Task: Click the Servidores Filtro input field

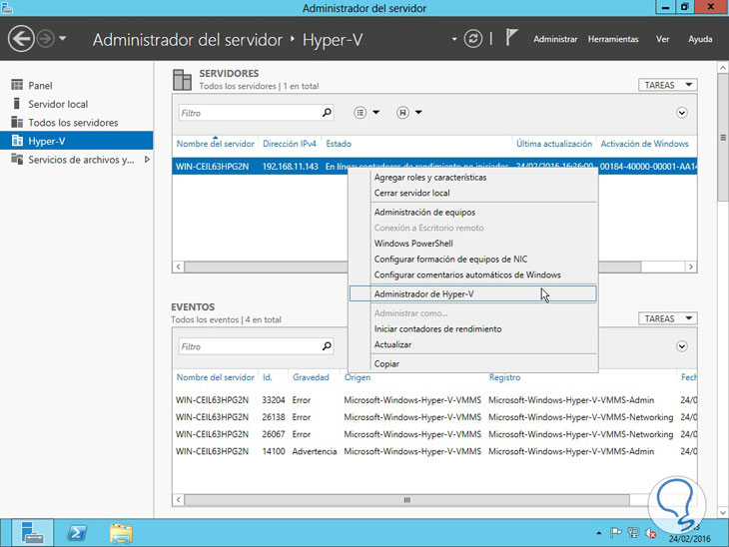Action: click(x=256, y=113)
